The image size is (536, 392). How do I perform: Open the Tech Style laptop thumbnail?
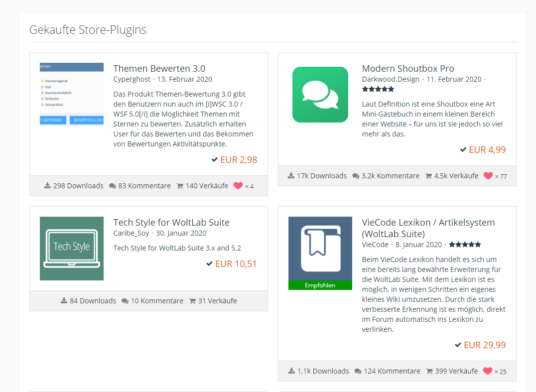click(72, 248)
